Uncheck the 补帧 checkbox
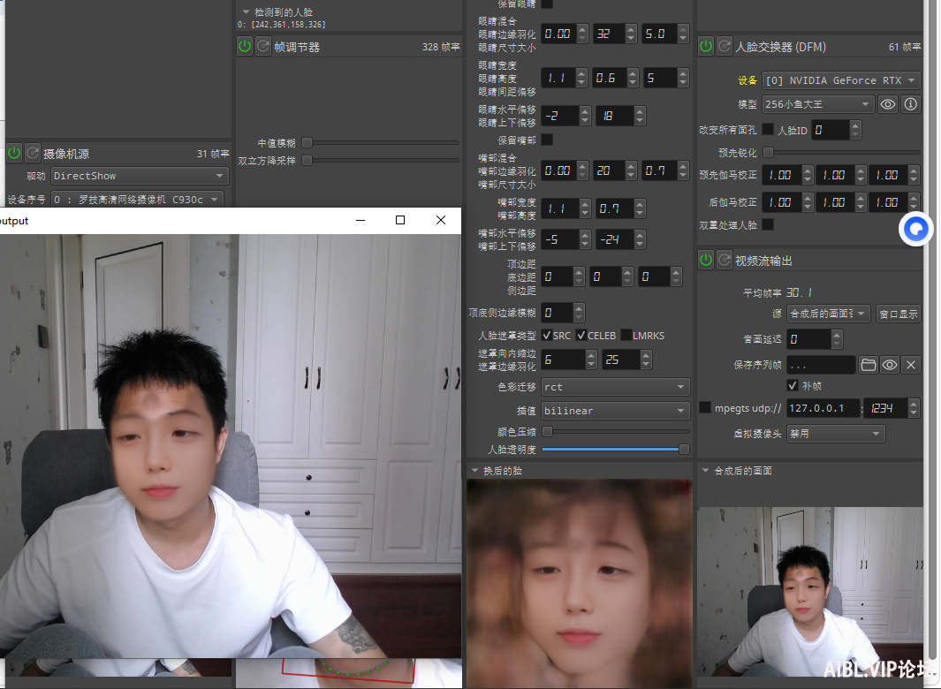Image resolution: width=941 pixels, height=689 pixels. click(x=793, y=385)
